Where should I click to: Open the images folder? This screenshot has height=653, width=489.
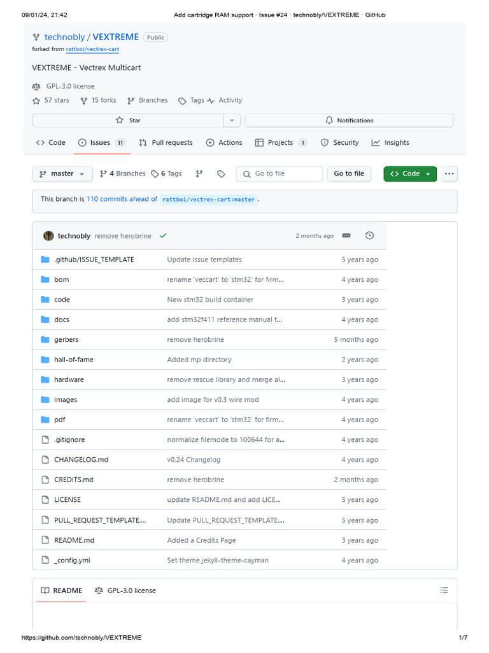click(x=66, y=399)
